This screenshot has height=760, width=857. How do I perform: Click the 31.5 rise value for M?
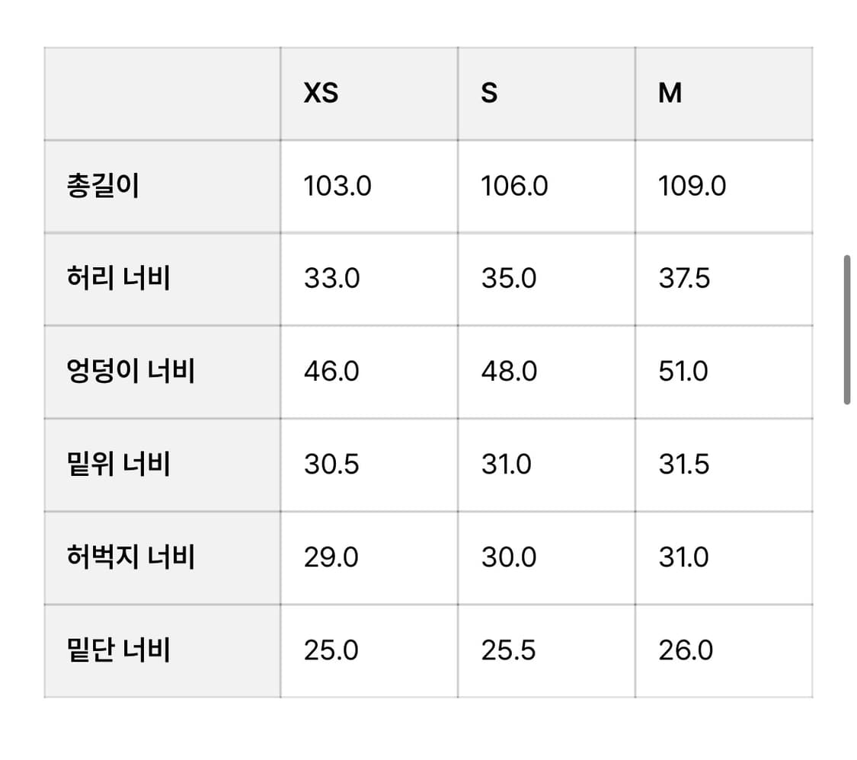pos(684,465)
